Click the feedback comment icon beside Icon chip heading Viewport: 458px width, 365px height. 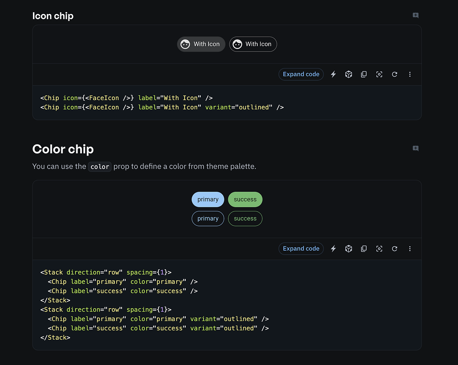pos(415,15)
